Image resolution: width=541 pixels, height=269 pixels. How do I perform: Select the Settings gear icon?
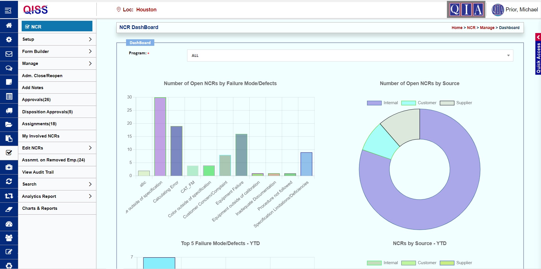[x=9, y=40]
